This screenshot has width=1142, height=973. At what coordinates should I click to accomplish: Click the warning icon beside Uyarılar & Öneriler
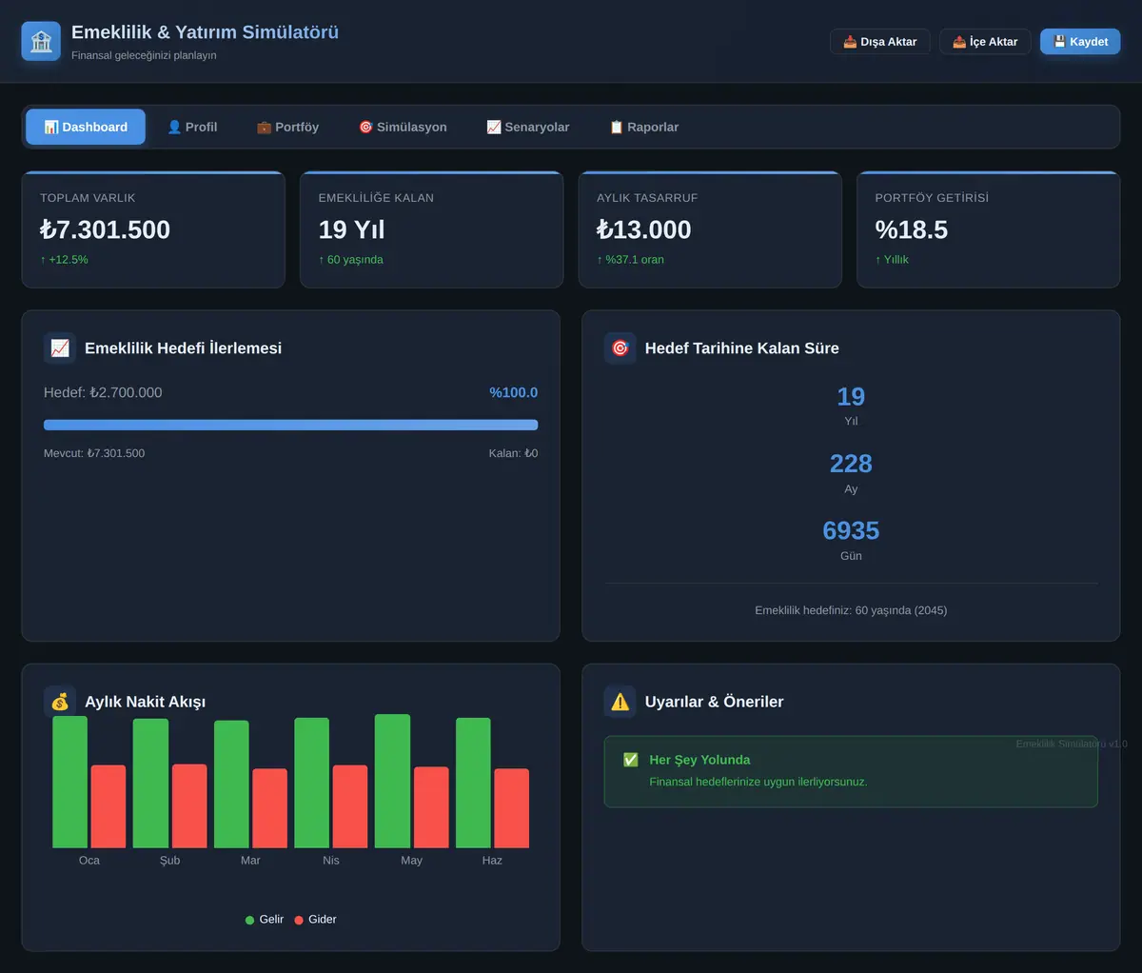click(x=620, y=702)
